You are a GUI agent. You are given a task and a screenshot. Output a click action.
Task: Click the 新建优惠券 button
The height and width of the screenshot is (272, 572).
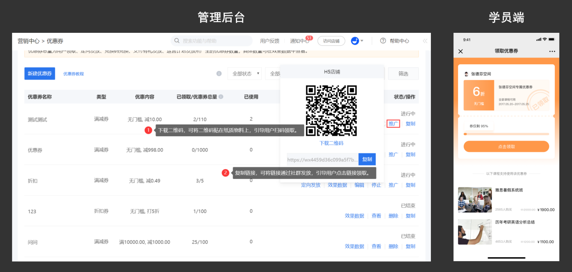(40, 74)
